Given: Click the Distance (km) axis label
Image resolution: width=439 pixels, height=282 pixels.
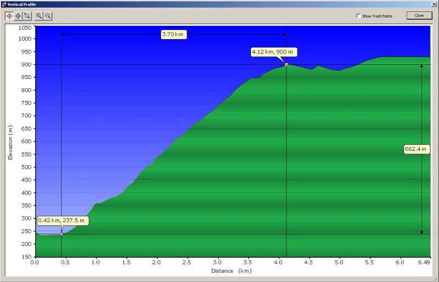Looking at the screenshot, I should click(230, 271).
